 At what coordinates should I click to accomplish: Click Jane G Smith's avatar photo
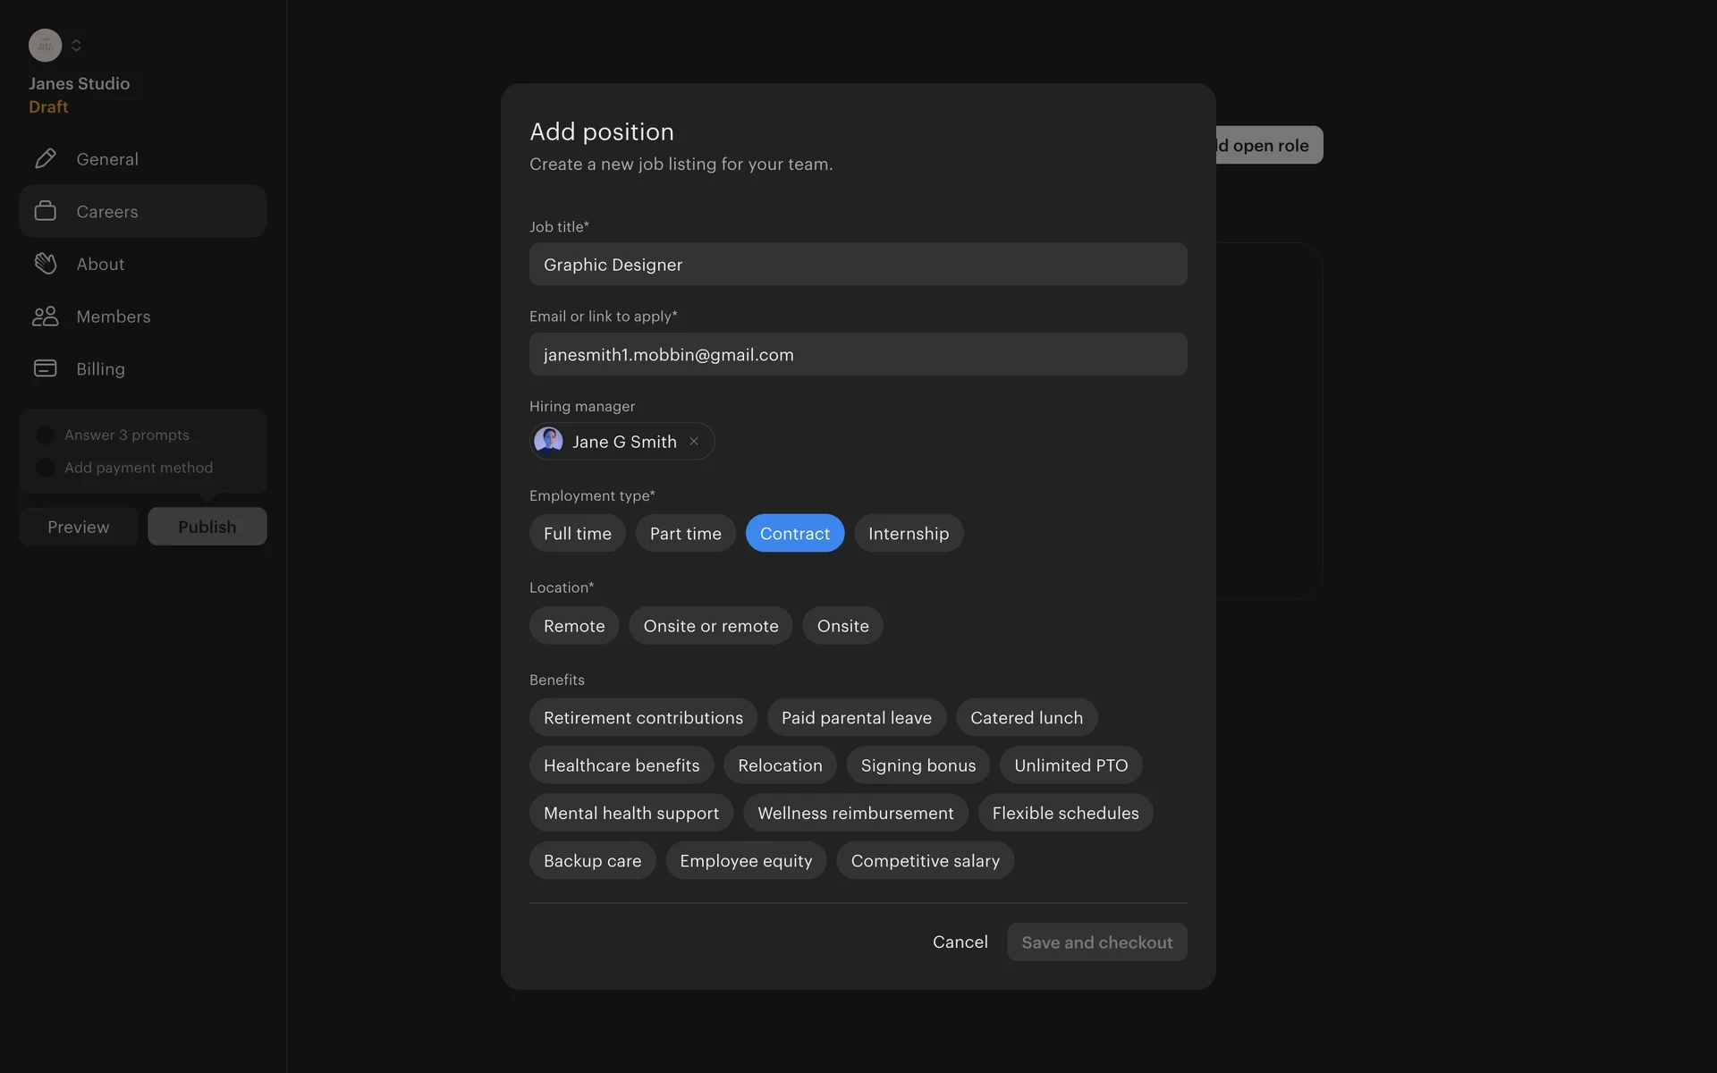[x=548, y=441]
